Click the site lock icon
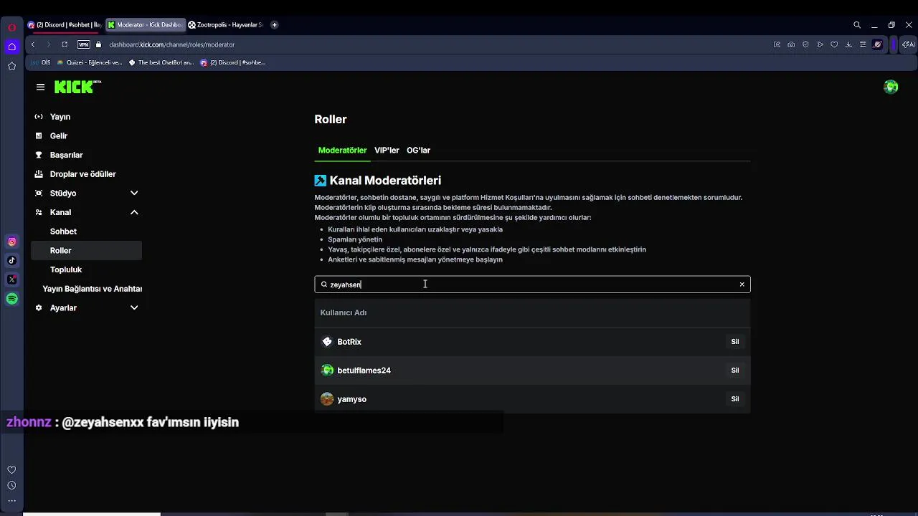This screenshot has height=516, width=918. [x=99, y=44]
